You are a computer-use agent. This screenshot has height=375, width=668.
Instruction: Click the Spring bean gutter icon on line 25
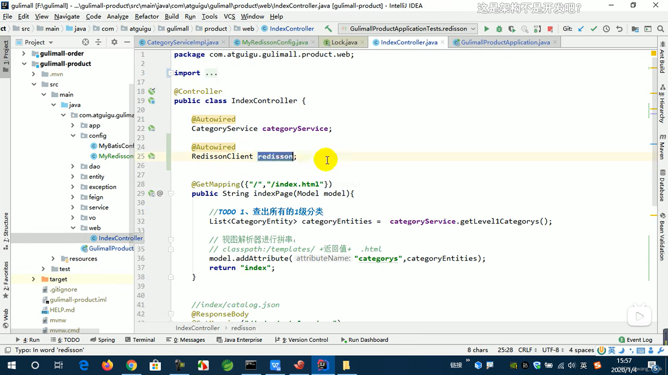[152, 156]
